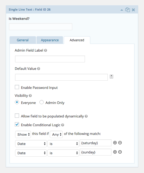This screenshot has width=144, height=173.
Task: Click the Admin Field Label input
Action: click(x=50, y=59)
